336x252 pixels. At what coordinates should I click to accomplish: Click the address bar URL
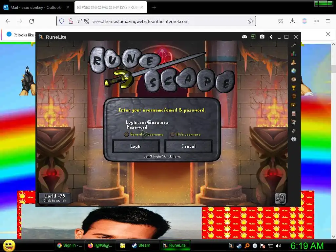(140, 21)
